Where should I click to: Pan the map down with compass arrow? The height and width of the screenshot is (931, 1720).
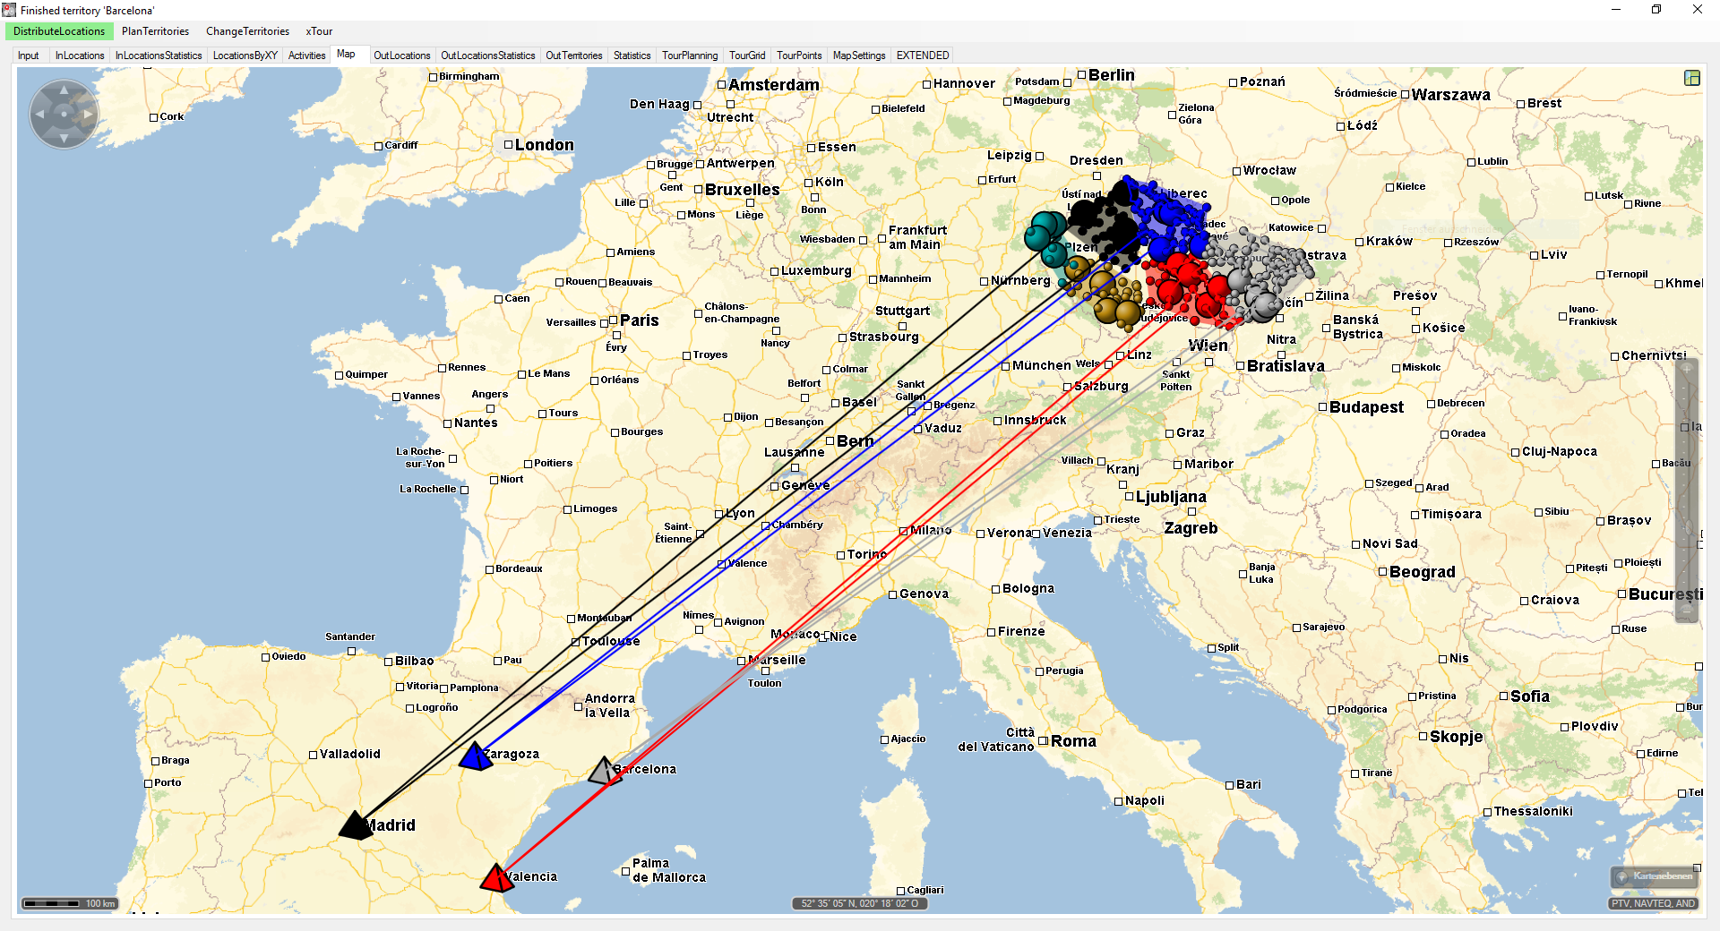coord(64,139)
